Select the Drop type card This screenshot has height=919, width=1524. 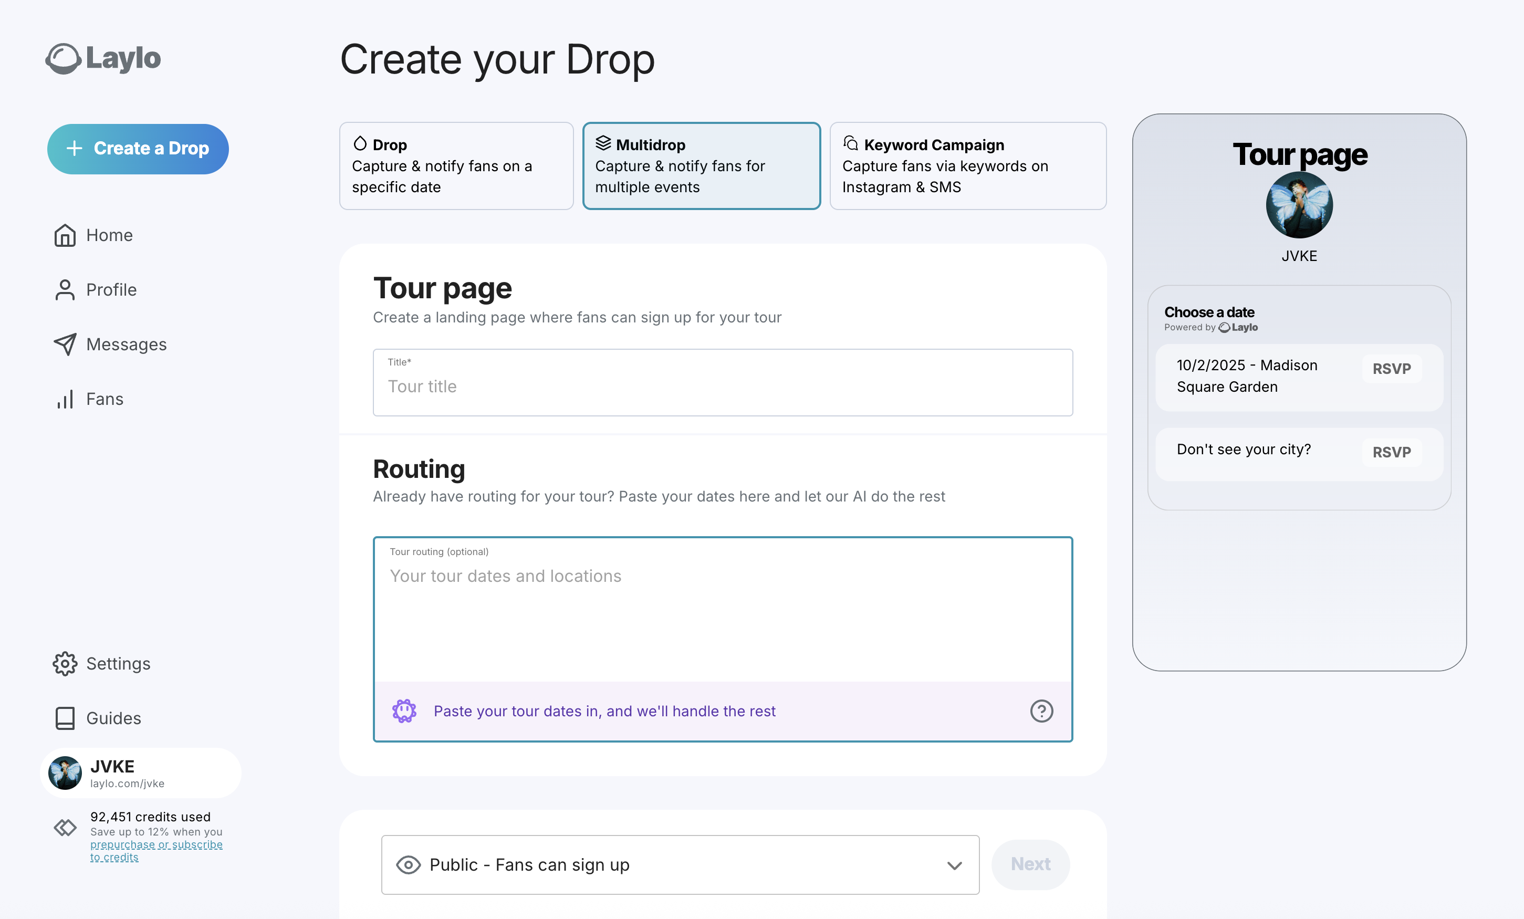[x=456, y=166]
